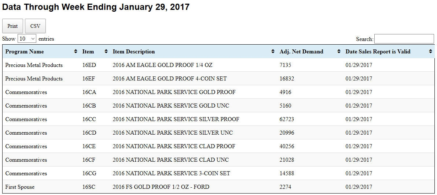This screenshot has height=195, width=437.
Task: Click the Item column sort arrows icon
Action: tap(106, 52)
